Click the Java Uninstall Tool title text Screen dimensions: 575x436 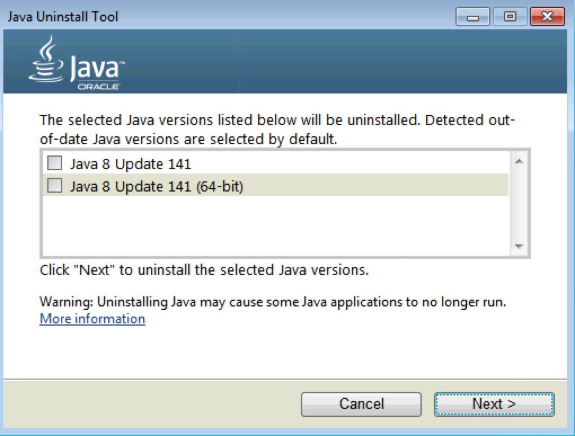pos(63,17)
